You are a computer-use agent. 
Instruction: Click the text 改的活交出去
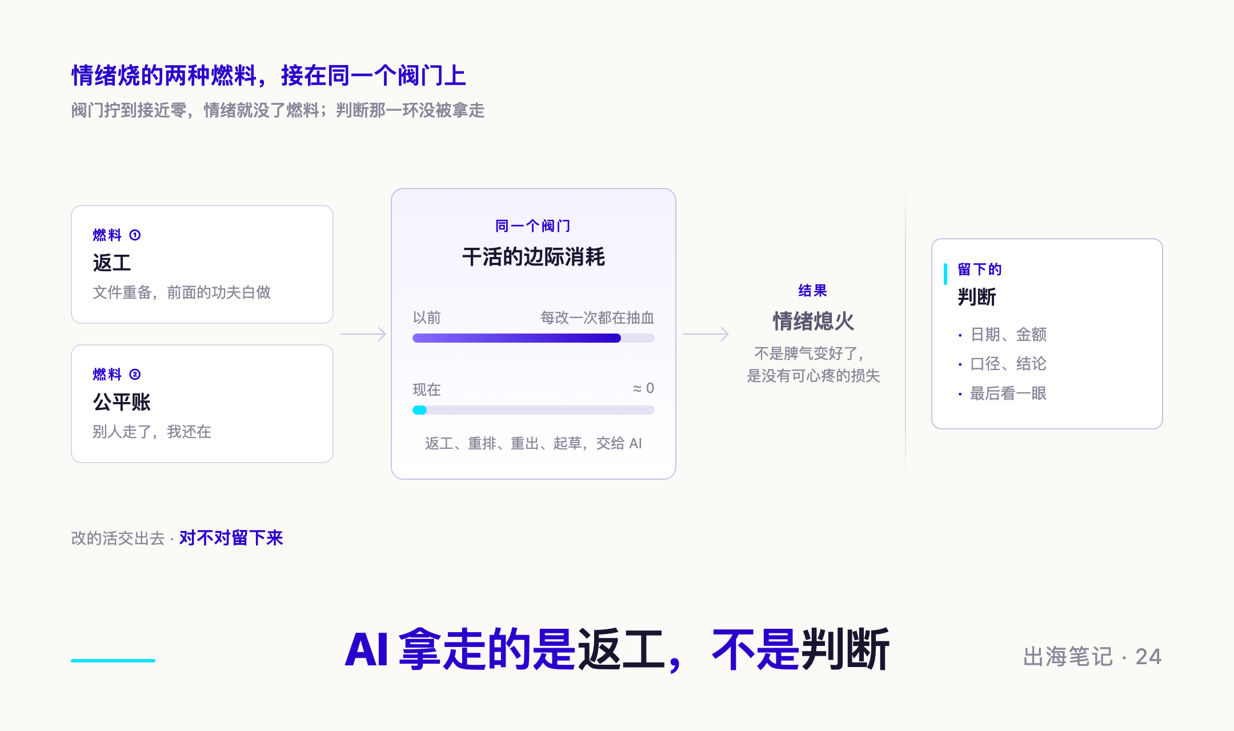click(118, 538)
